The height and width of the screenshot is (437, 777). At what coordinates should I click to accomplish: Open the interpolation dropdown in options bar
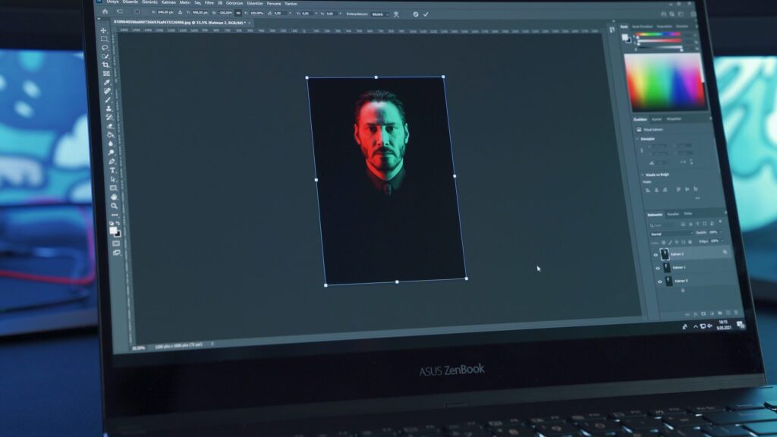tap(380, 14)
